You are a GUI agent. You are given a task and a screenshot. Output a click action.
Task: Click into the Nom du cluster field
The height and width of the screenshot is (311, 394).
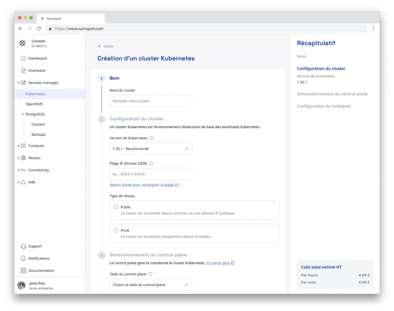[x=151, y=101]
